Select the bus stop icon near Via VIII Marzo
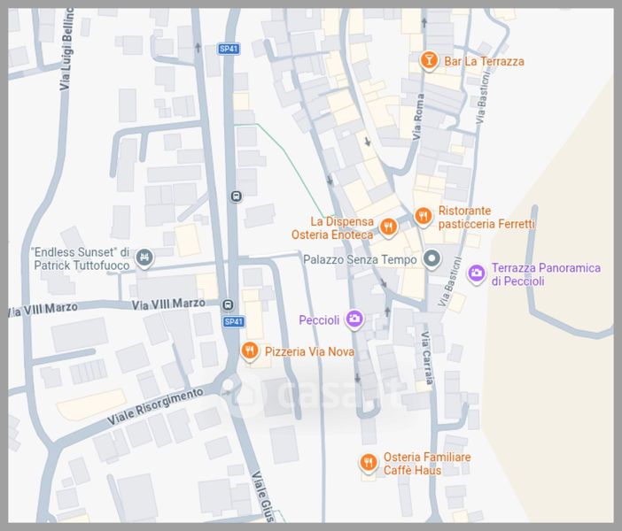Screen dimensions: 622x531 (228, 304)
